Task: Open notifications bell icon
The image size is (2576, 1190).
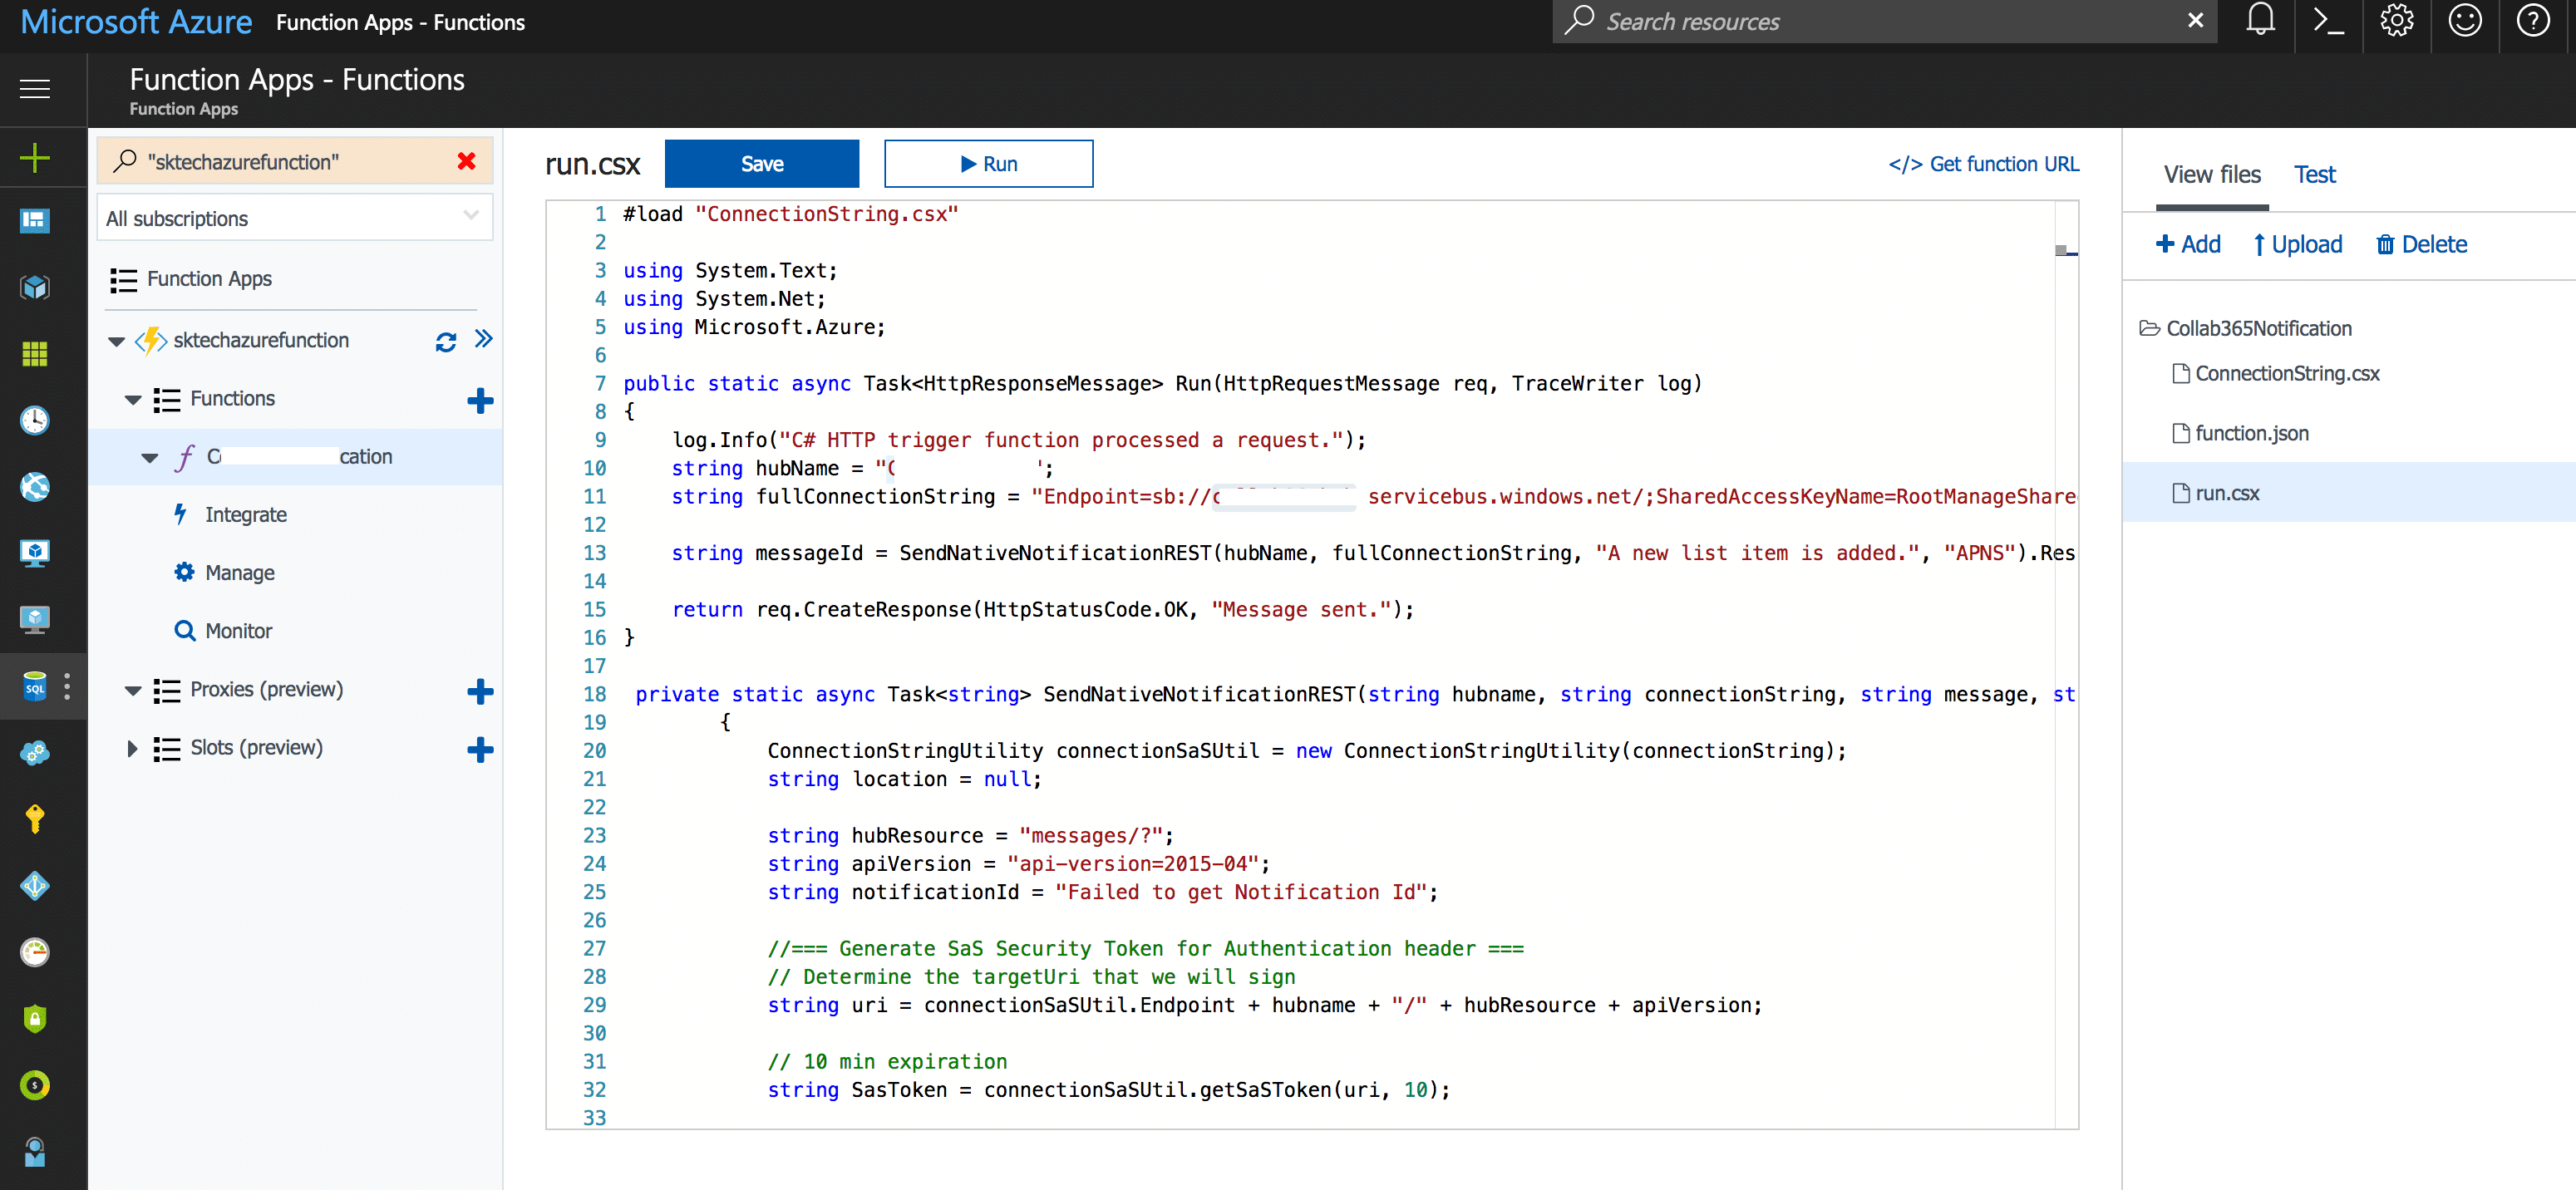Action: pos(2260,21)
